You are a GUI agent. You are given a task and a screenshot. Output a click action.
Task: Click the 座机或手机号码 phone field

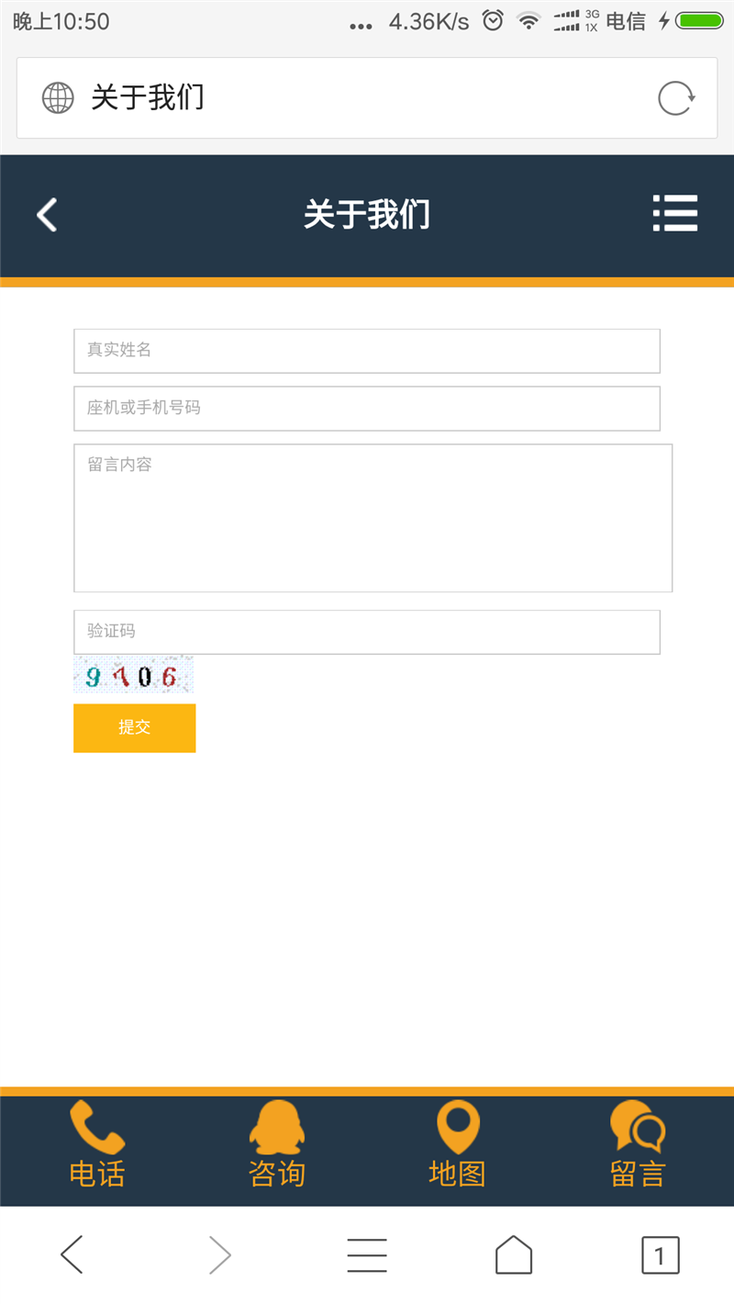pyautogui.click(x=367, y=408)
